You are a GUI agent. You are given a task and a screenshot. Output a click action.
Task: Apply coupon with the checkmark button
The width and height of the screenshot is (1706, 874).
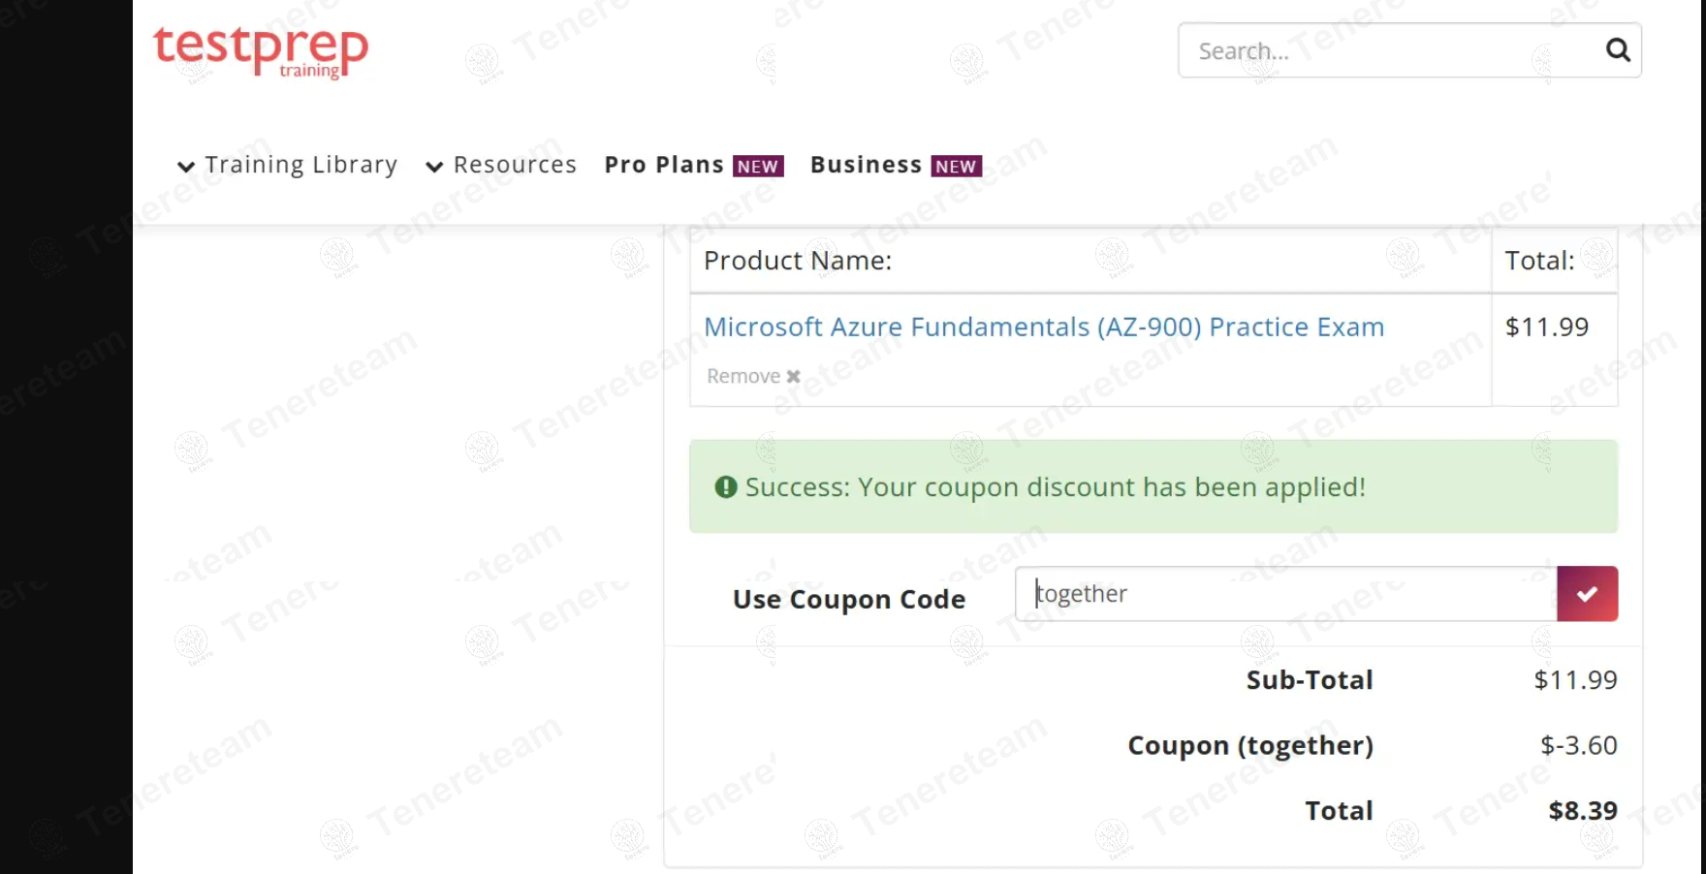click(x=1587, y=594)
